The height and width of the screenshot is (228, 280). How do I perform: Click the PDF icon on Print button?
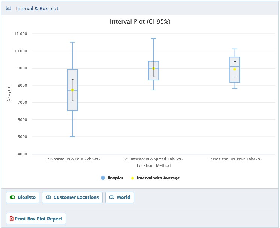coord(11,219)
